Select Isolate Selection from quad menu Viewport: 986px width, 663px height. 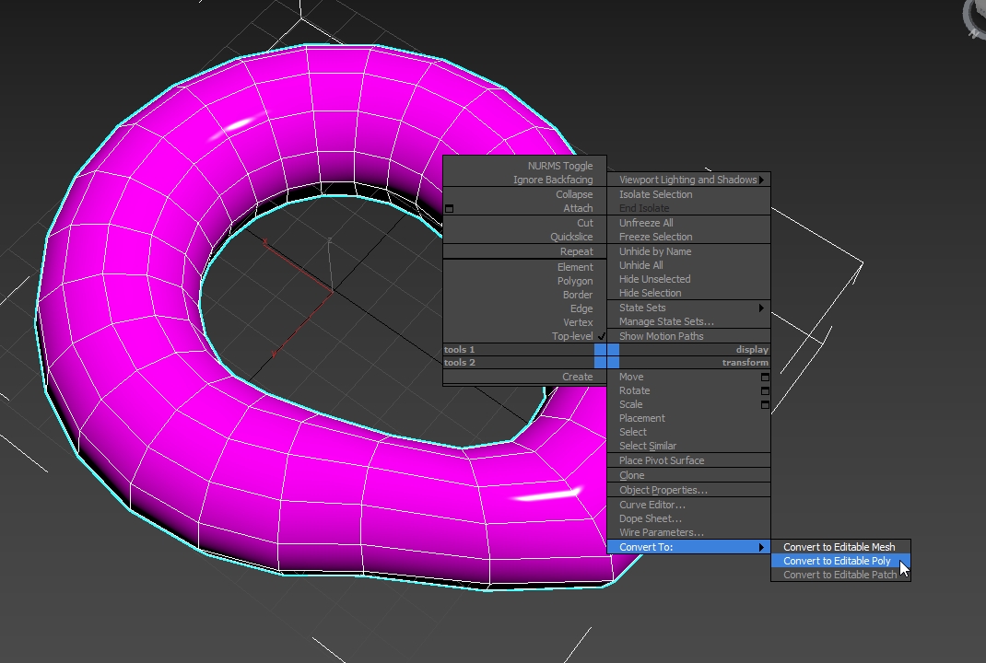[655, 194]
